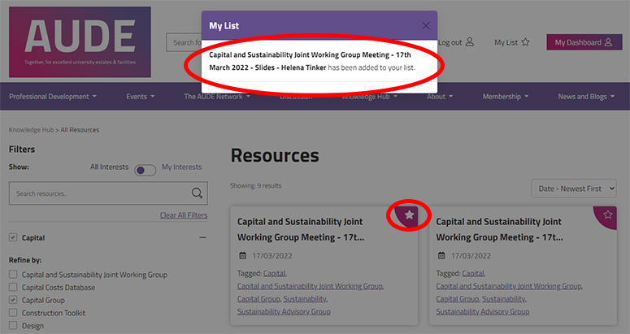The image size is (630, 334).
Task: Uncheck the Capital filter checkbox
Action: coord(13,238)
